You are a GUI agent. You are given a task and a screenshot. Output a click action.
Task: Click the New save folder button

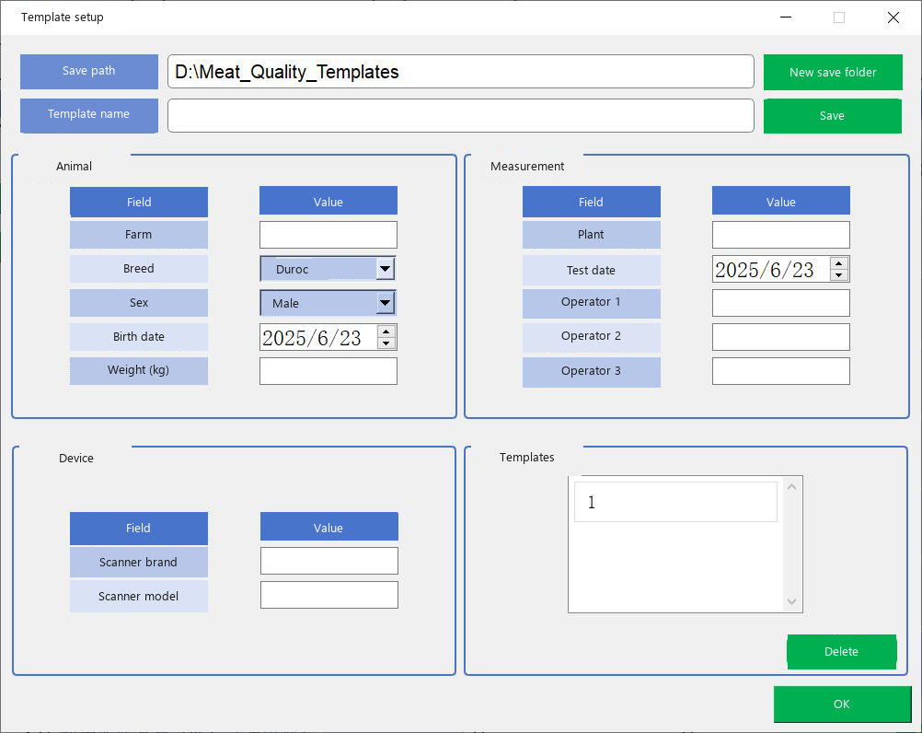click(833, 73)
